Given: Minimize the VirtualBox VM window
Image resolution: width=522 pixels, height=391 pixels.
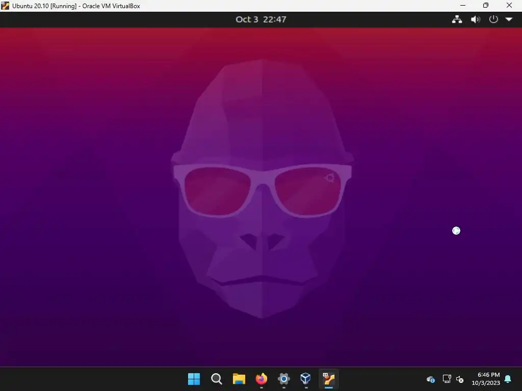Looking at the screenshot, I should [463, 5].
